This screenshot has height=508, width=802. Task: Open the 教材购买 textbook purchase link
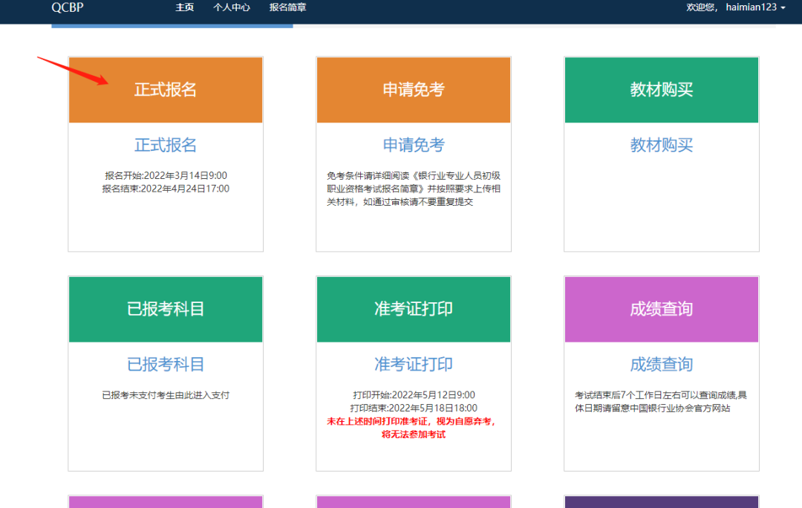[661, 145]
